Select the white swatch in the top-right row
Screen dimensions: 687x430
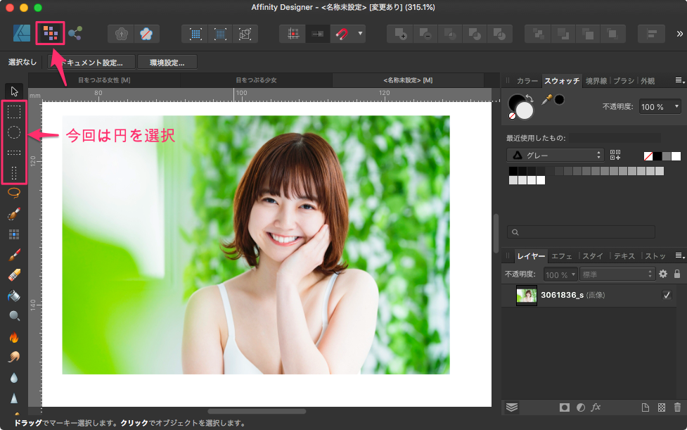pyautogui.click(x=676, y=156)
